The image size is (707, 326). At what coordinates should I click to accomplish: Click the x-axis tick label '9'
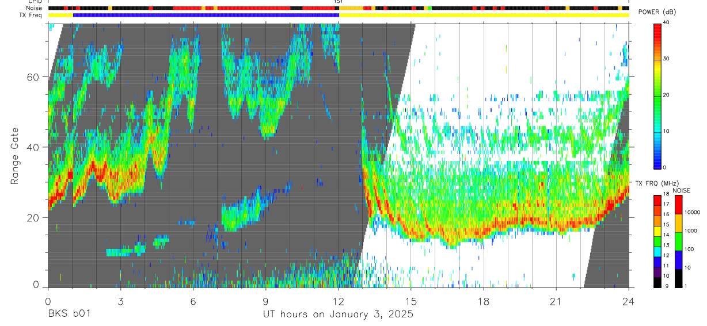tap(265, 300)
